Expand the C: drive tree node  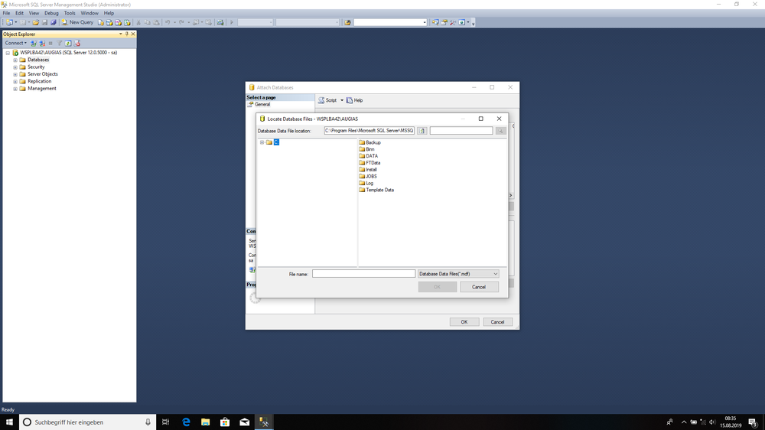click(262, 142)
